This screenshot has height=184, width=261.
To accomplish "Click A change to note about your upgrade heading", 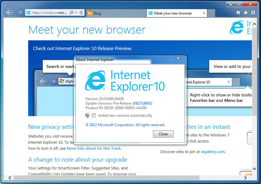I will coord(77,160).
